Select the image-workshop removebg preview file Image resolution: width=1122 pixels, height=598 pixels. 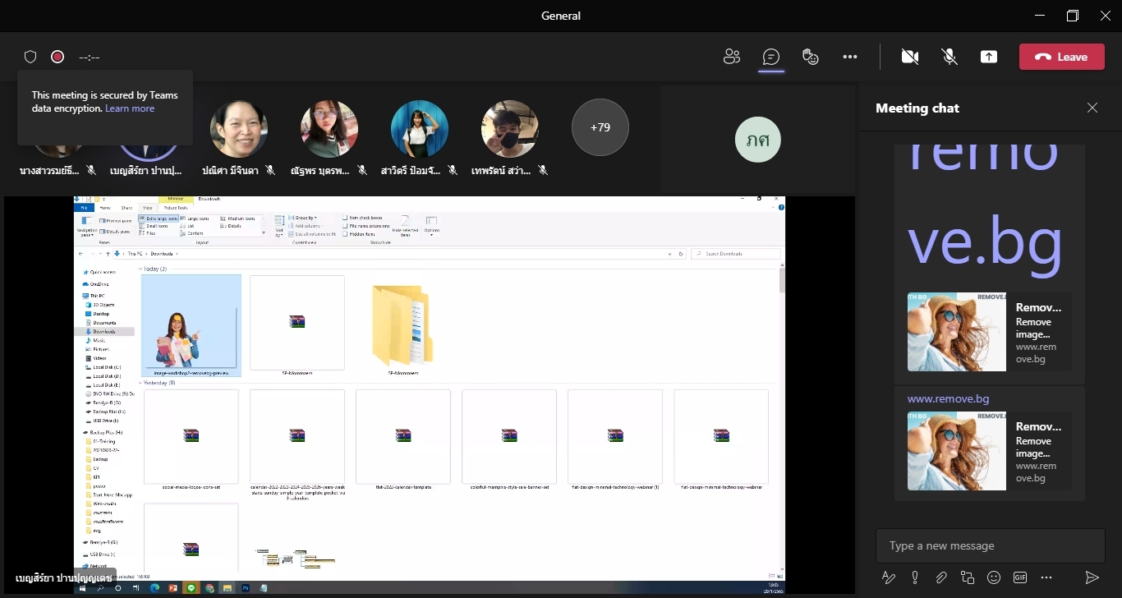click(x=191, y=325)
